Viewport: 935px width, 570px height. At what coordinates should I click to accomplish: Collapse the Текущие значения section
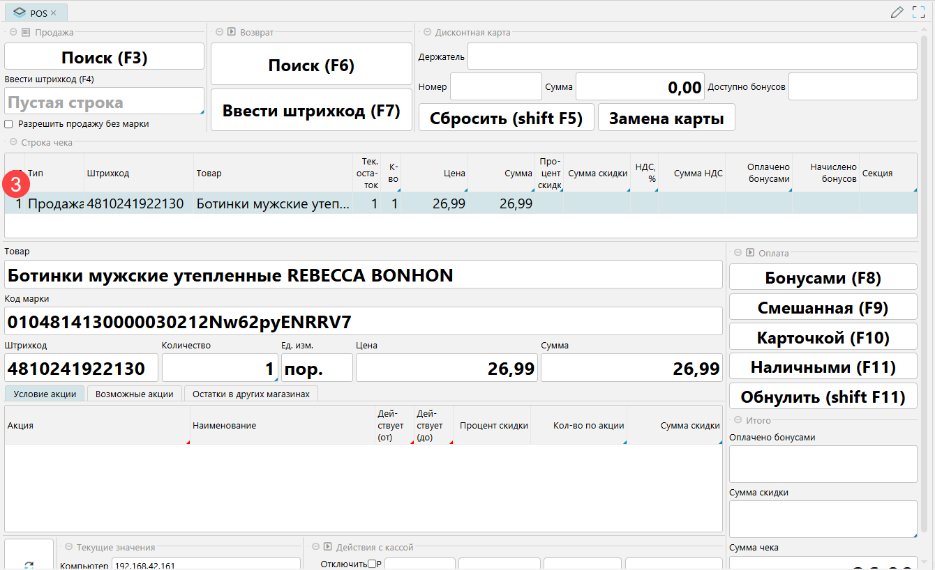pos(68,547)
